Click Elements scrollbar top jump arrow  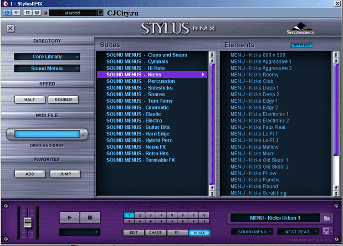(x=336, y=54)
